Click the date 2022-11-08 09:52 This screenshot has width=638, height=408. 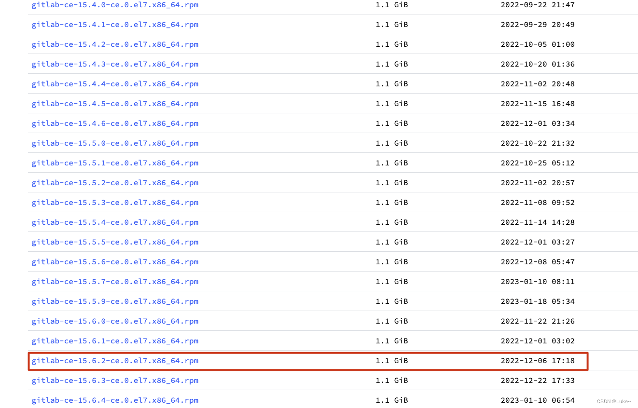click(538, 203)
